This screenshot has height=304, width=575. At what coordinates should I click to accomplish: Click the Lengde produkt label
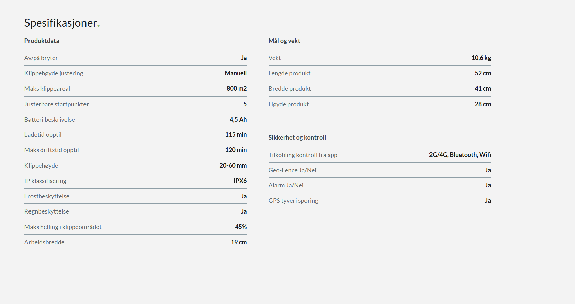[289, 73]
